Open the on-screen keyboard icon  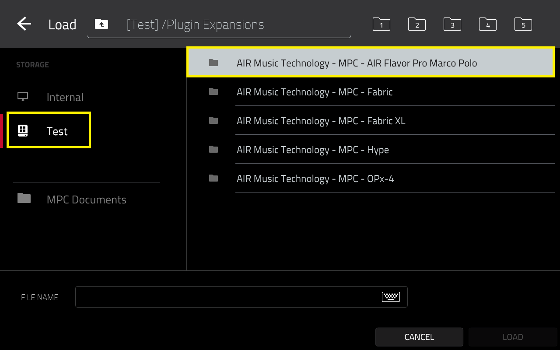point(391,297)
